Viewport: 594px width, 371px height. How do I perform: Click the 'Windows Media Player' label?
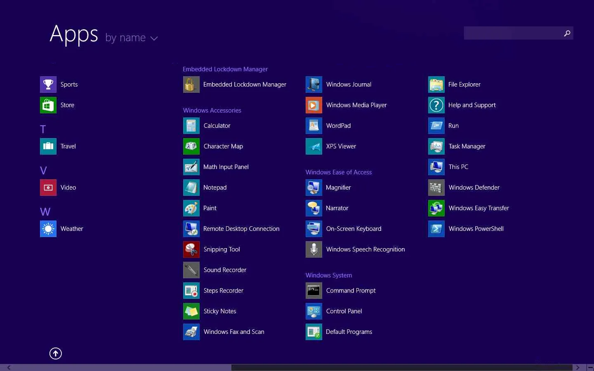pos(356,105)
